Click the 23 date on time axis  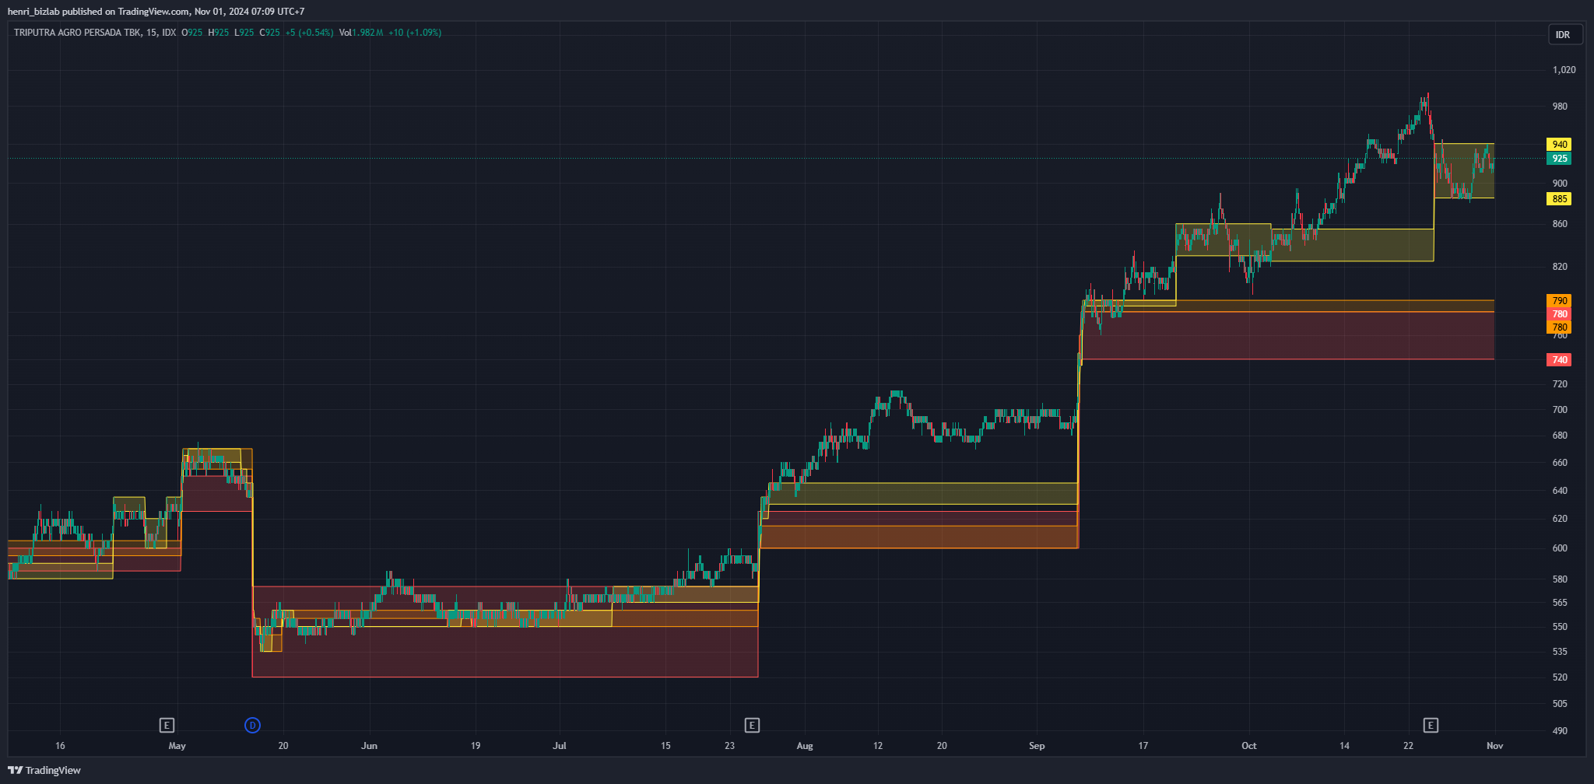(729, 746)
